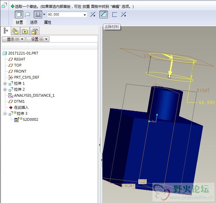Image resolution: width=216 pixels, height=203 pixels.
Task: Select the S2D0002 sketch item
Action: [30, 119]
